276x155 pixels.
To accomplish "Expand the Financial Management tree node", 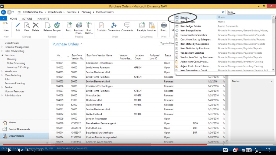I will pos(2,47).
